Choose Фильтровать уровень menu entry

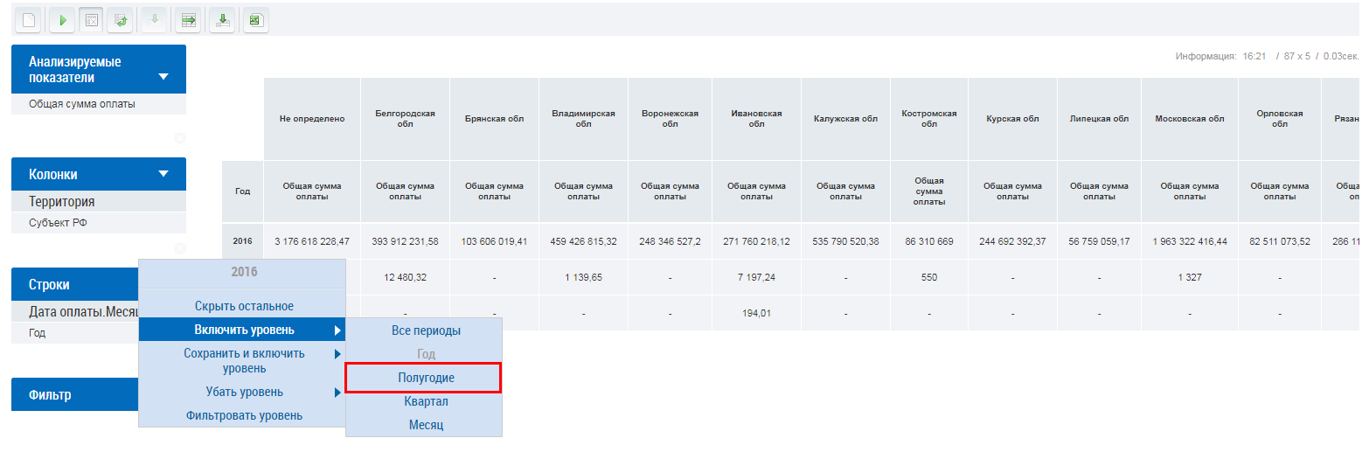coord(244,415)
